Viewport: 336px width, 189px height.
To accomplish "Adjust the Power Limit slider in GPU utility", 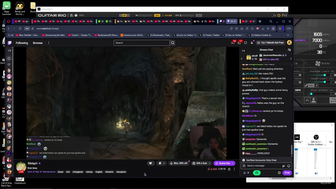I will [325, 75].
